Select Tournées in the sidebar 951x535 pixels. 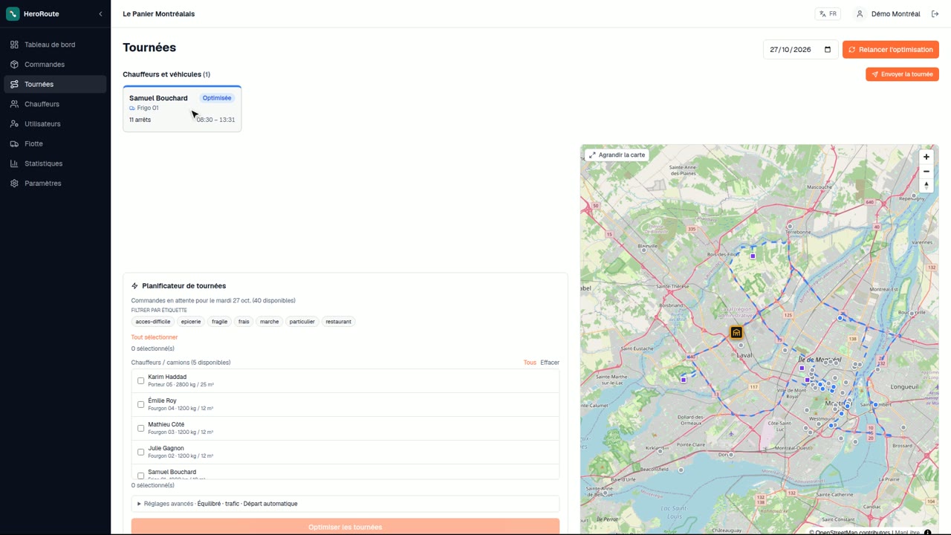pos(55,84)
